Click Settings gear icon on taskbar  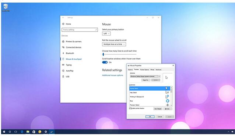click(46, 132)
